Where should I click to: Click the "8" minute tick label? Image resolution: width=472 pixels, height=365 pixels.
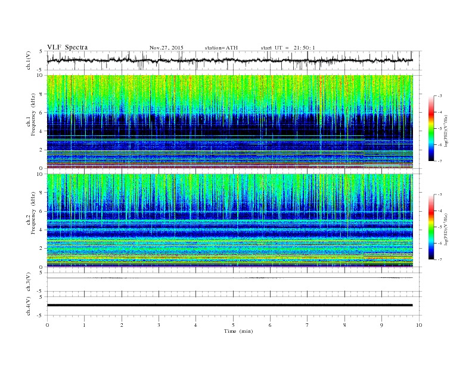coord(344,325)
